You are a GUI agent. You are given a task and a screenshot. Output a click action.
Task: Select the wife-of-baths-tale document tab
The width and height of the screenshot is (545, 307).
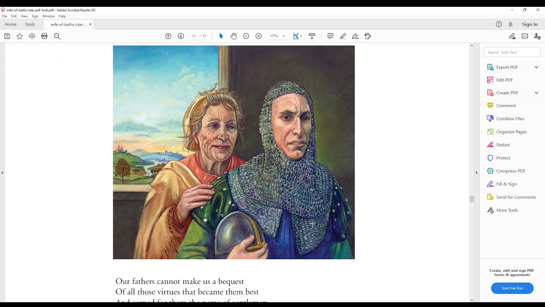pos(68,24)
